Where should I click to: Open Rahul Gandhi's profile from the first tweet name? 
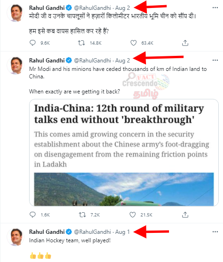point(47,8)
